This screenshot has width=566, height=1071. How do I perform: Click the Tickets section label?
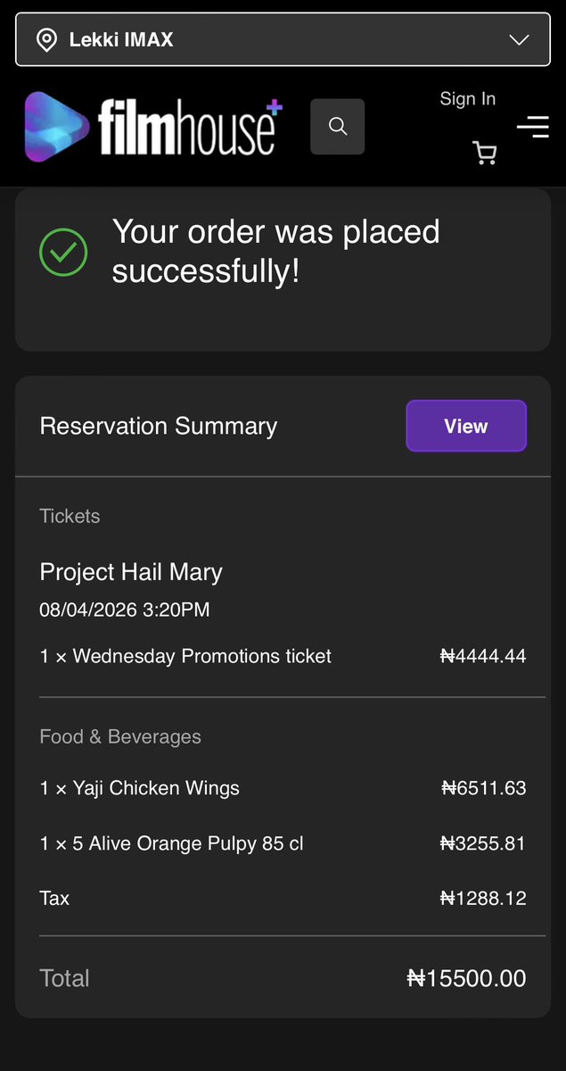(70, 516)
